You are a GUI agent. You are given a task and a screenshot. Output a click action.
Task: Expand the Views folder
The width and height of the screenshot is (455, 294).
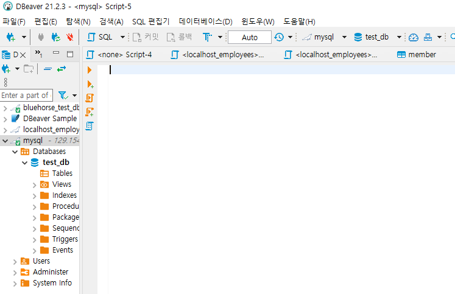tap(34, 185)
